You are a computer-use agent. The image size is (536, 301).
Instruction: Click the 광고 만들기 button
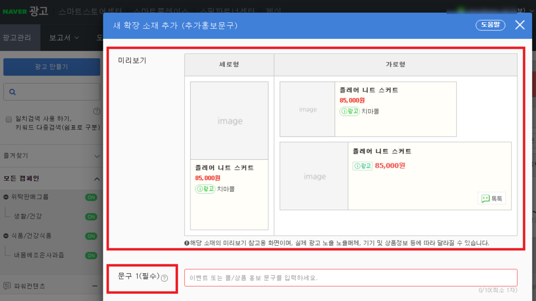pyautogui.click(x=52, y=67)
